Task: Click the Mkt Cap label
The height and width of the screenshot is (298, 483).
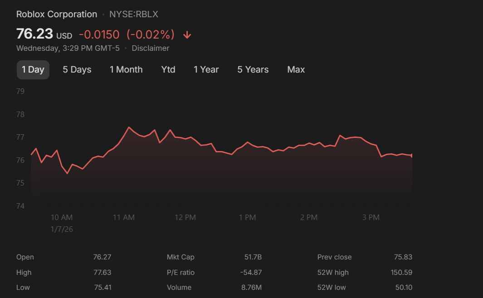Action: pos(181,257)
